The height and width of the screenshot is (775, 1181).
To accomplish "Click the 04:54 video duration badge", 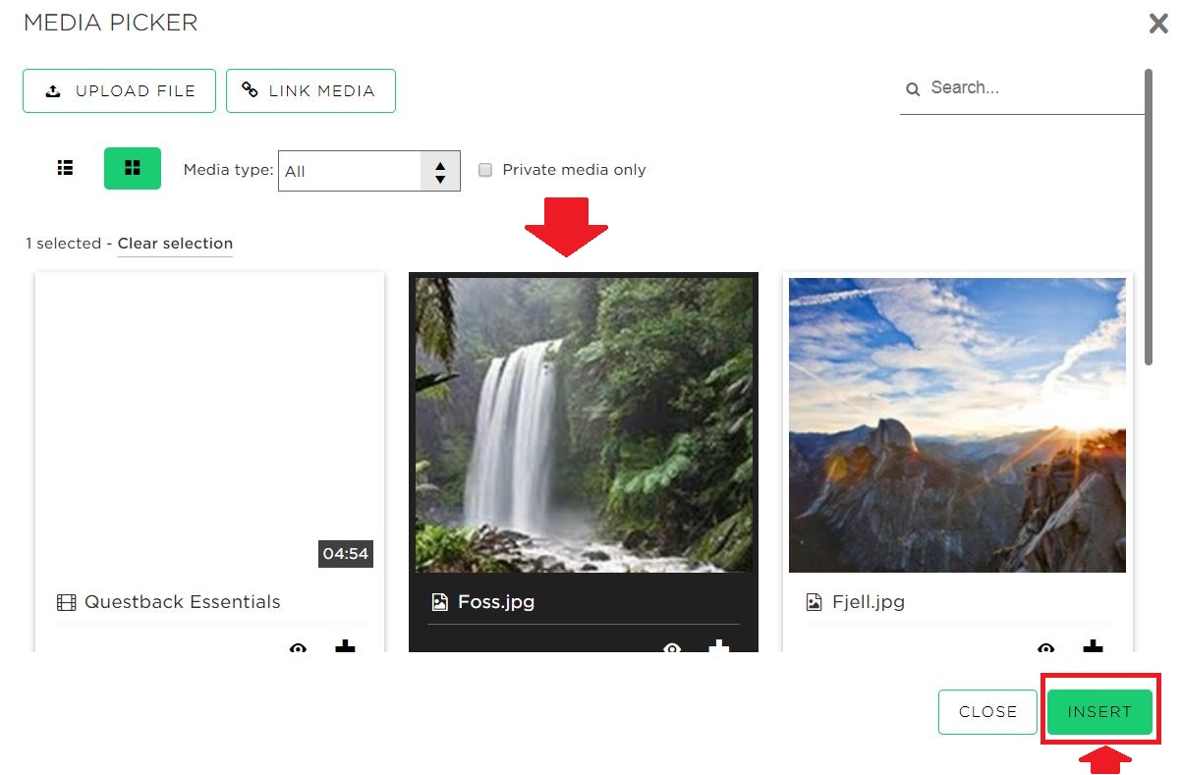I will click(346, 554).
